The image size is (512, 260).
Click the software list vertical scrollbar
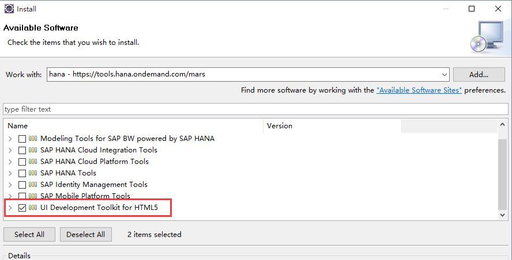point(502,173)
